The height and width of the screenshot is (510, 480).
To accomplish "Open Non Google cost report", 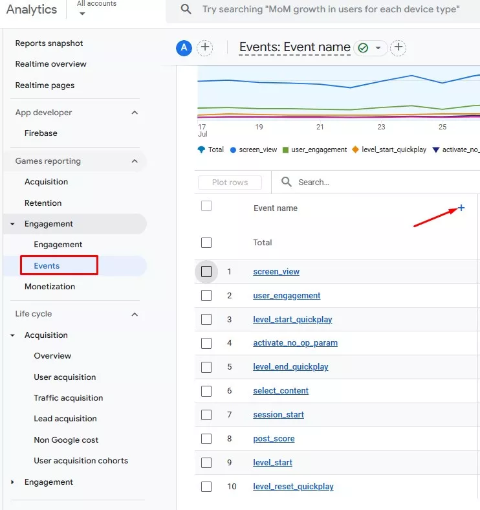I will (66, 440).
